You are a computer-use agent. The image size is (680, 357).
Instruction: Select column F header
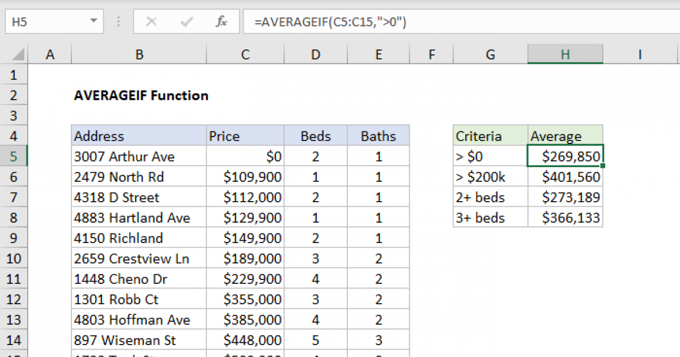pyautogui.click(x=432, y=55)
